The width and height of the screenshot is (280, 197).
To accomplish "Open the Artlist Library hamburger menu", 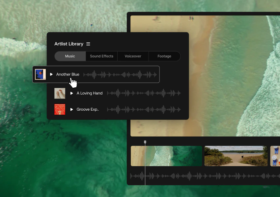I will pyautogui.click(x=88, y=44).
